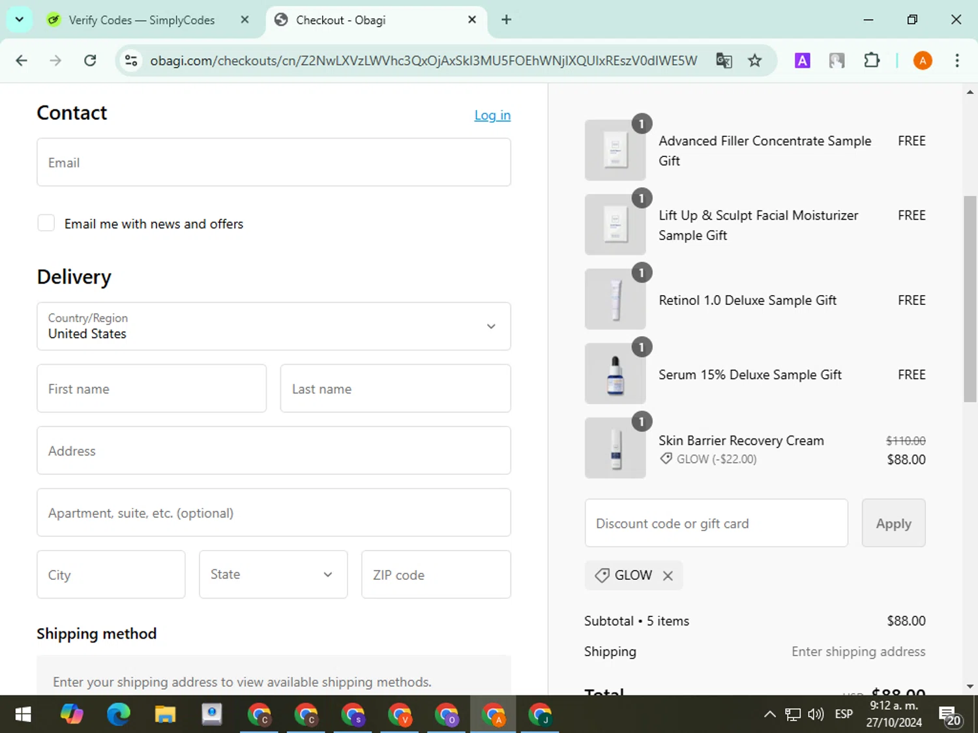Open Chrome three-dot menu
Viewport: 978px width, 733px height.
(957, 61)
